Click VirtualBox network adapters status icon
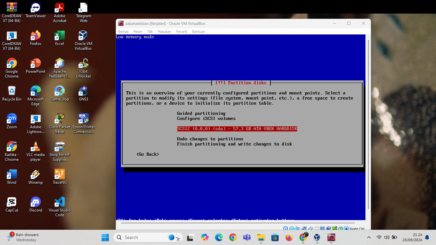436x245 pixels. pos(304,228)
